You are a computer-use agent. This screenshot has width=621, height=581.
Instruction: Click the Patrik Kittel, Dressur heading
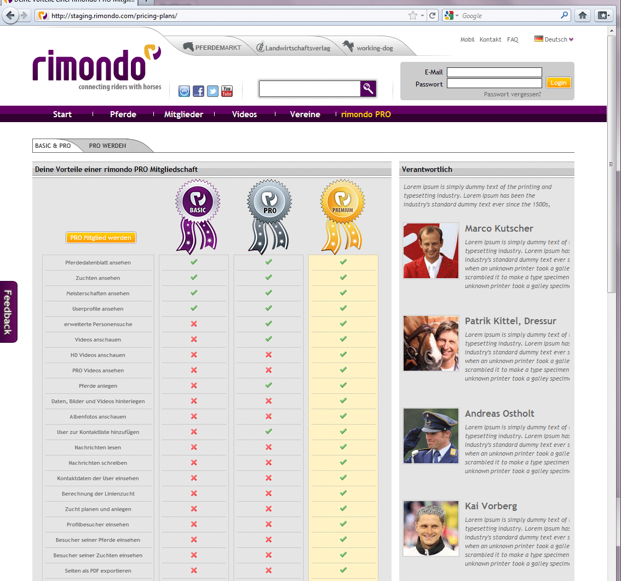[x=510, y=321]
